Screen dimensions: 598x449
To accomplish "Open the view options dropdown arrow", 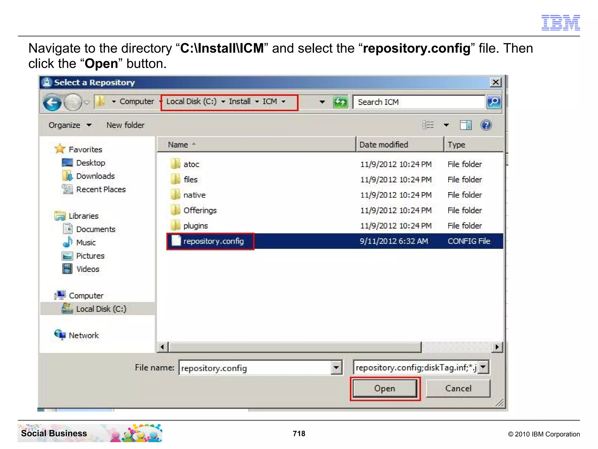I will click(x=446, y=125).
